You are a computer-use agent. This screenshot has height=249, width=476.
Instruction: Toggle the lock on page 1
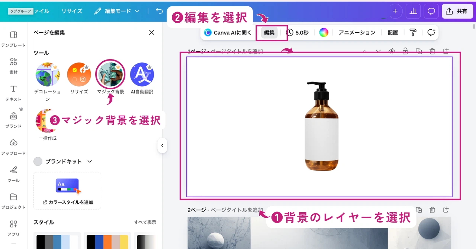405,51
